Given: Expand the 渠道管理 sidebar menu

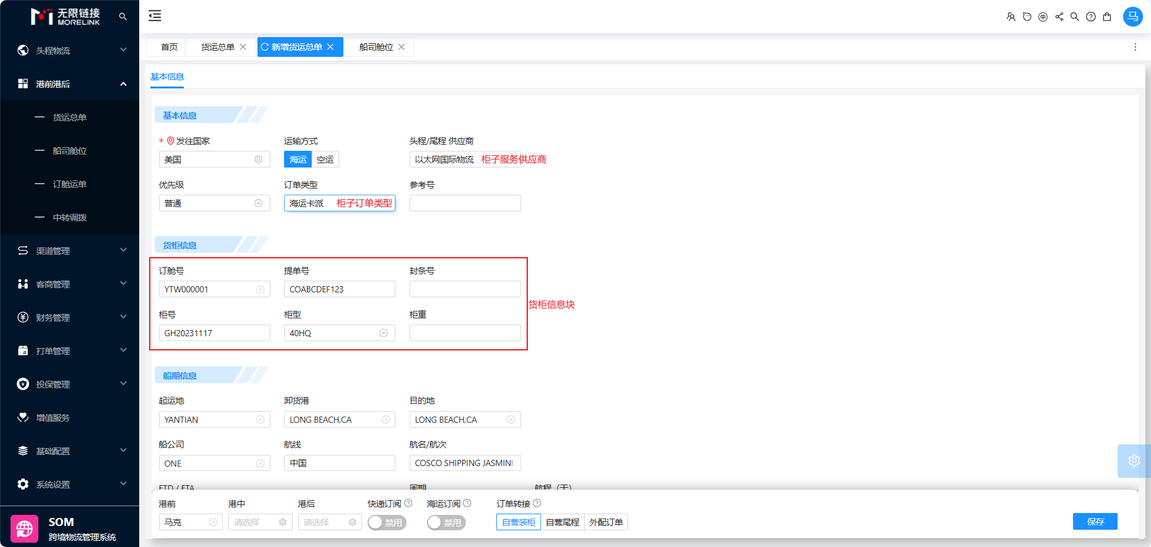Looking at the screenshot, I should point(70,251).
